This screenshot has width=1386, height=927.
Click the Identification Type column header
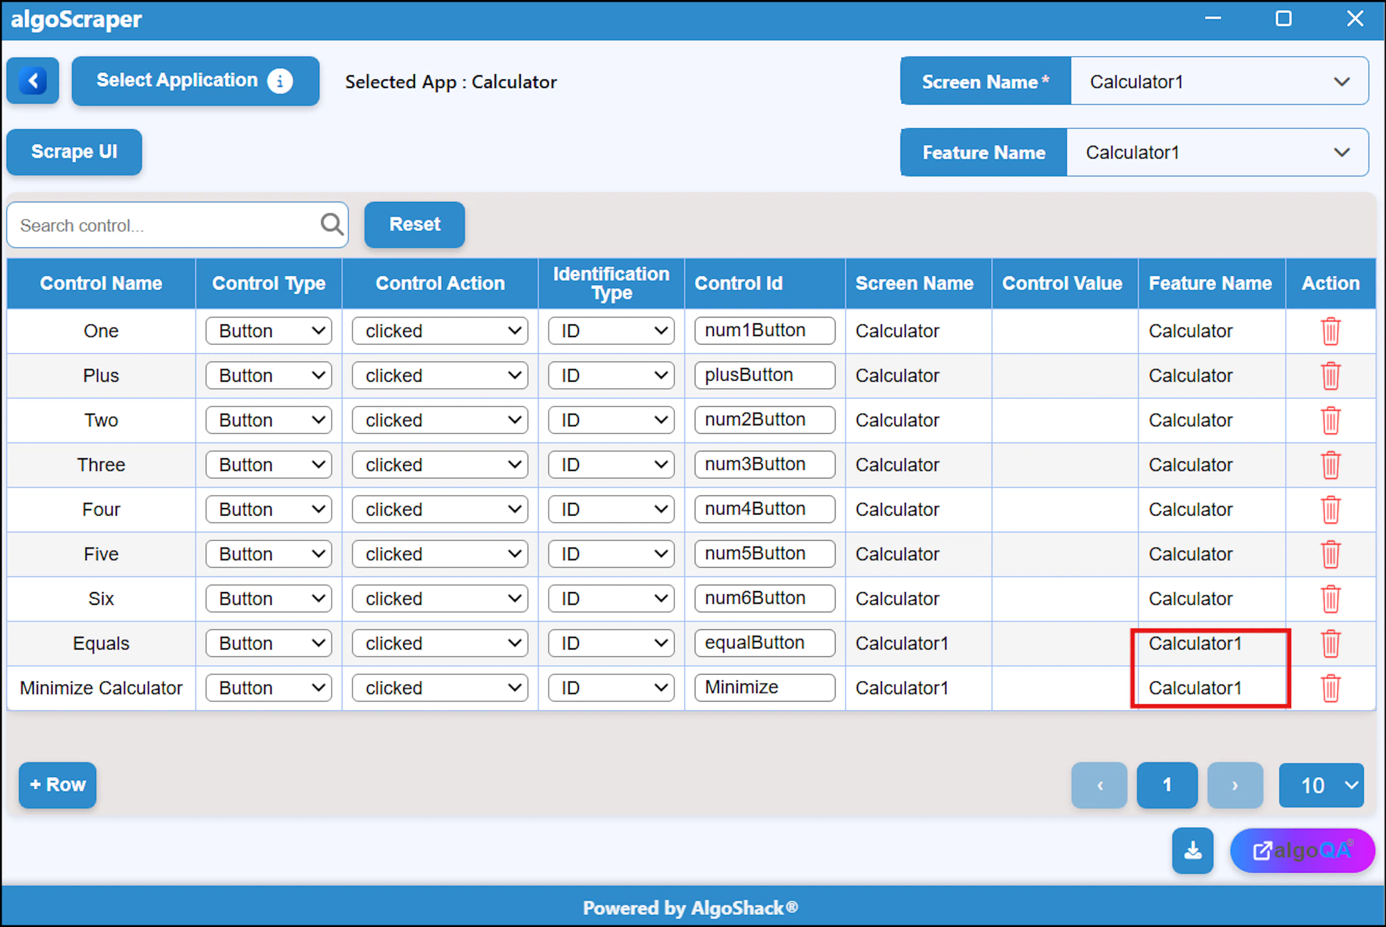[611, 283]
